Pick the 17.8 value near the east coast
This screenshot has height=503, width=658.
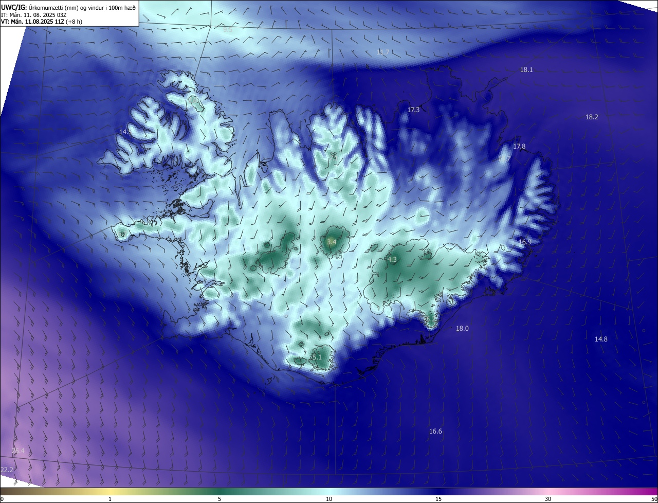[x=519, y=146]
